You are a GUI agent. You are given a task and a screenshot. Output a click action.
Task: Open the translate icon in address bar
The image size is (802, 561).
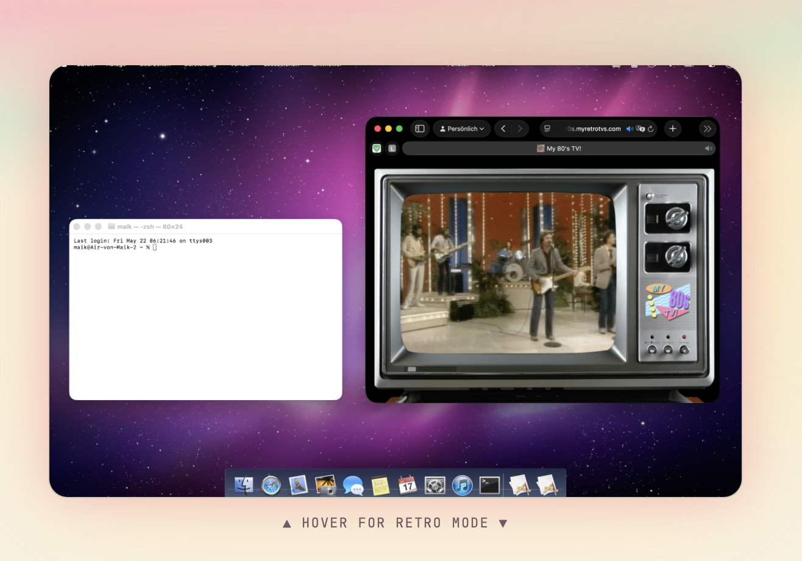[640, 129]
